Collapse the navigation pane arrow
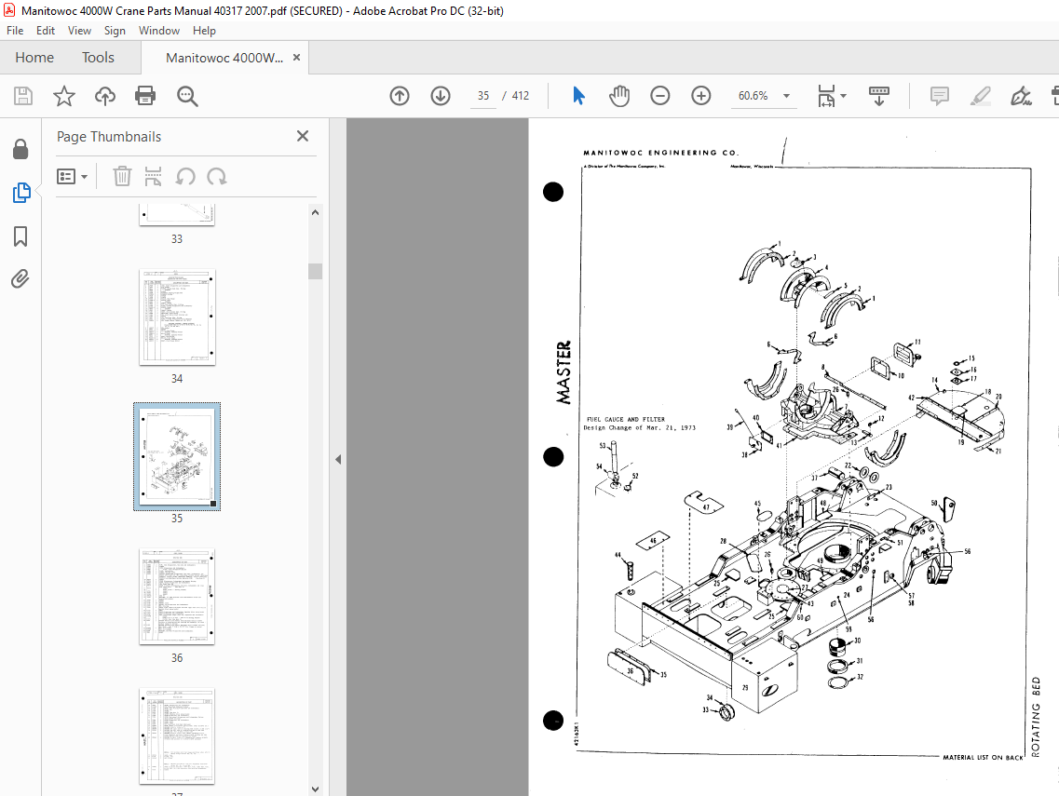1059x796 pixels. [338, 459]
